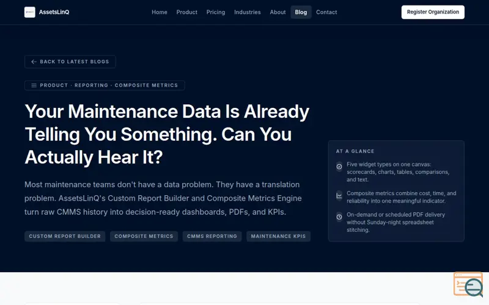Click the Custom Report Builder tag
Screen dimensions: 489x305
pos(65,236)
